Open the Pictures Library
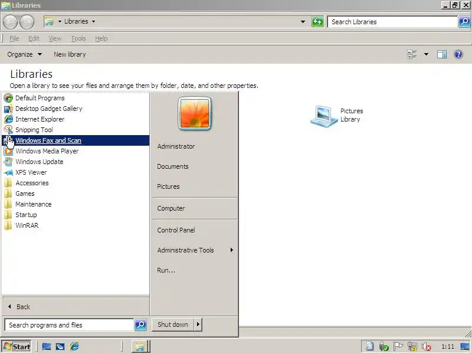 point(337,116)
